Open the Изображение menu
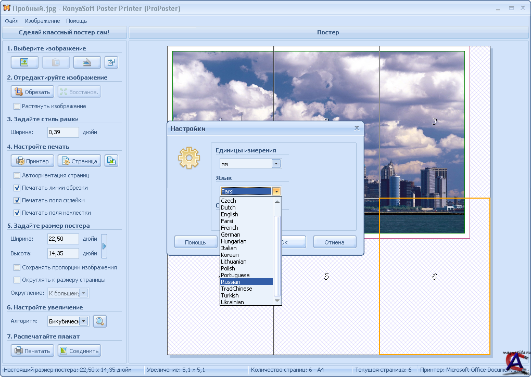Viewport: 531px width, 377px height. [42, 21]
